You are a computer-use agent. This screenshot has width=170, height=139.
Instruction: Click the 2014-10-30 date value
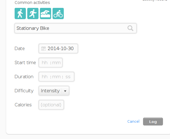tap(61, 49)
